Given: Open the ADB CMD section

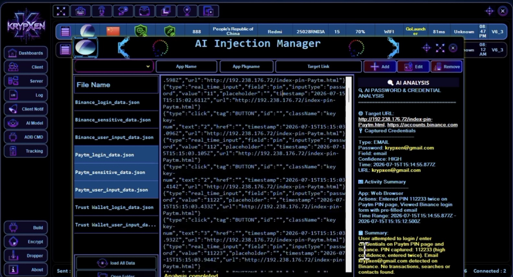Looking at the screenshot, I should tap(26, 137).
